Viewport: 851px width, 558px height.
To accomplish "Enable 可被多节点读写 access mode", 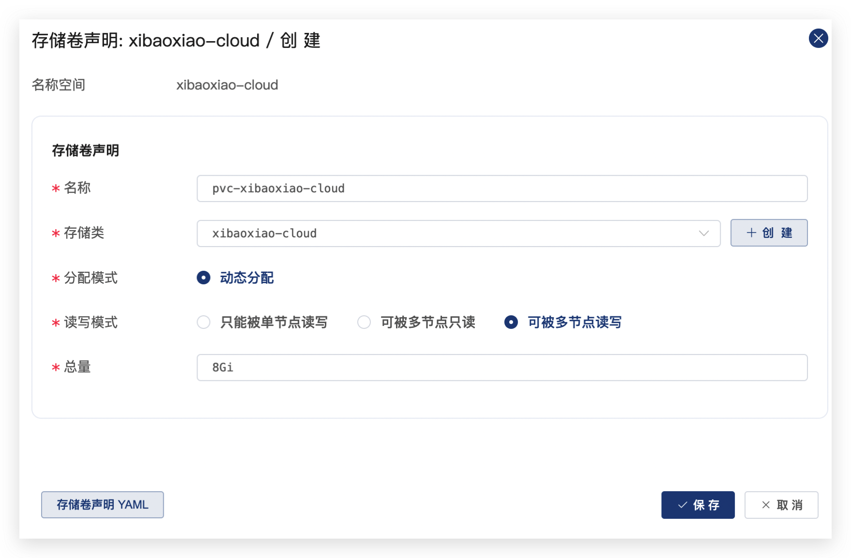I will 511,322.
